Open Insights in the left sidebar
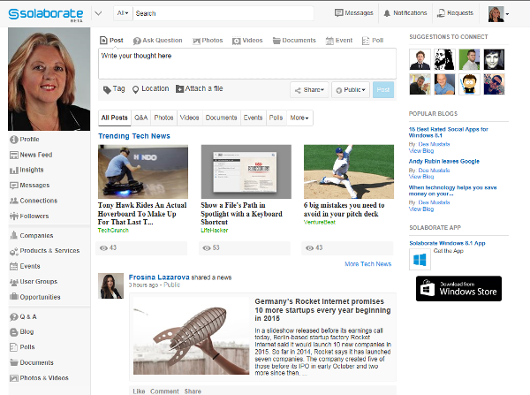The height and width of the screenshot is (395, 530). click(31, 170)
